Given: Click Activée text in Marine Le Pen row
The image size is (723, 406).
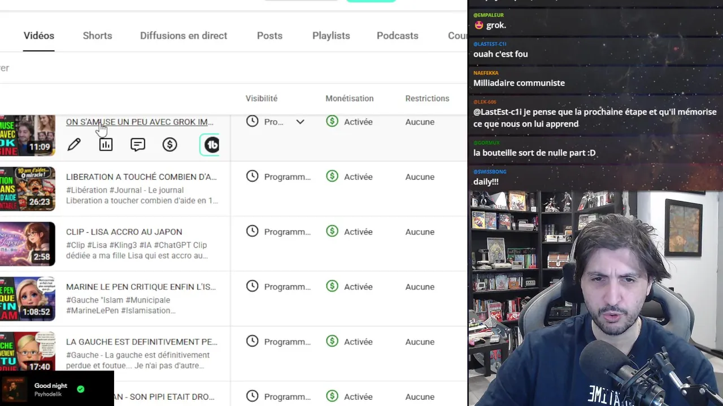Looking at the screenshot, I should point(358,287).
